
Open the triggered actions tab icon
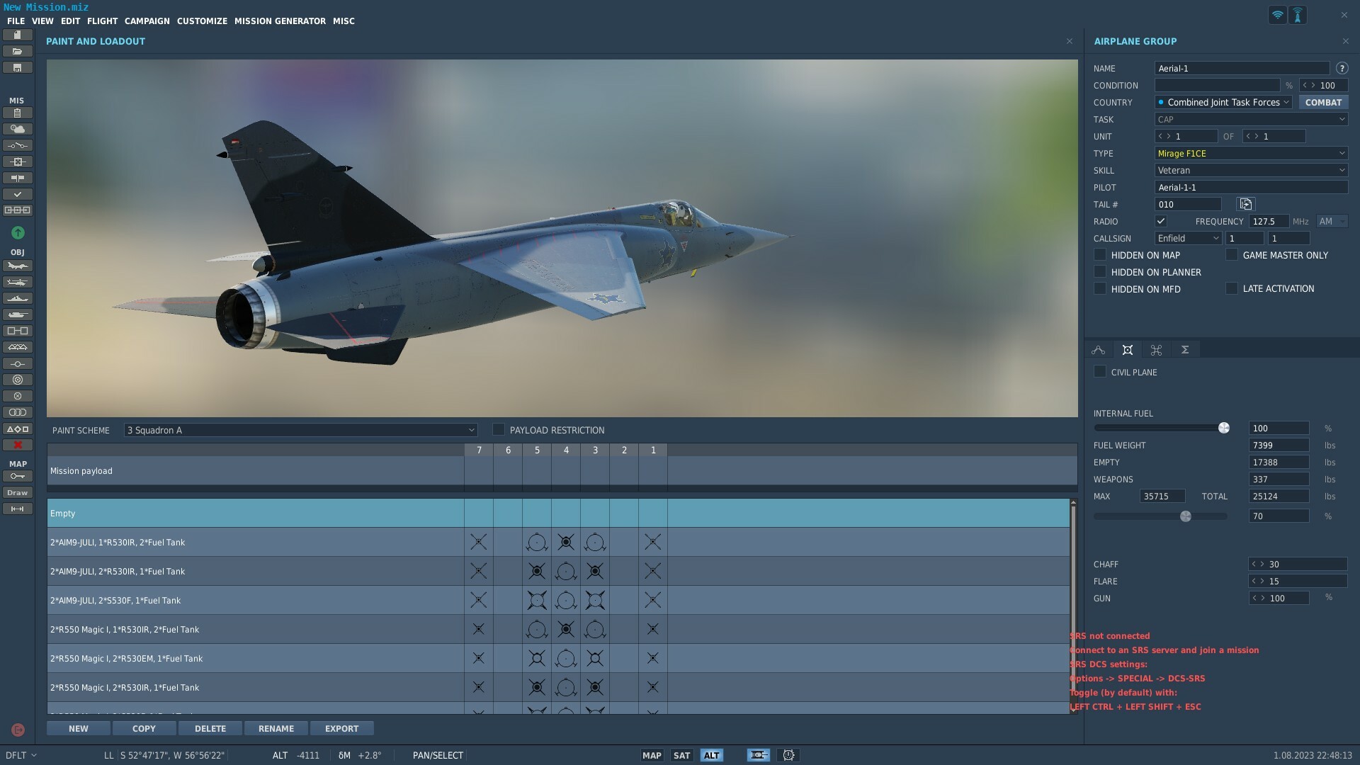(1156, 350)
